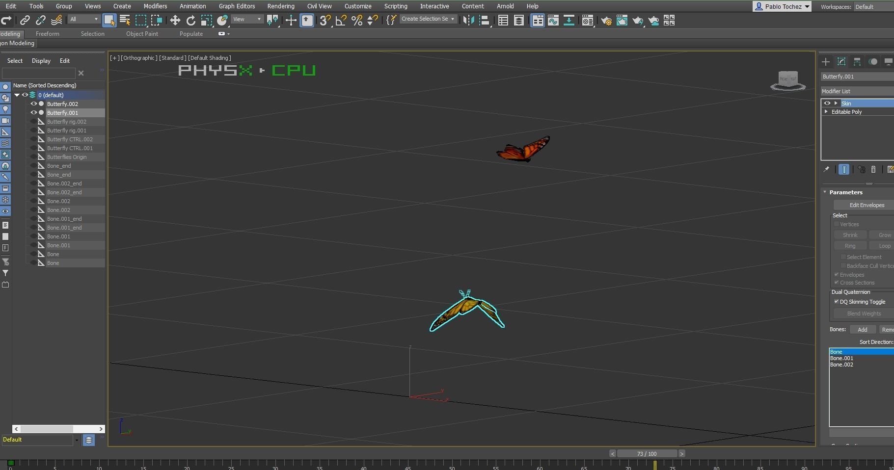Screen dimensions: 894x470
Task: Activate the Select and Rotate tool
Action: [x=190, y=20]
